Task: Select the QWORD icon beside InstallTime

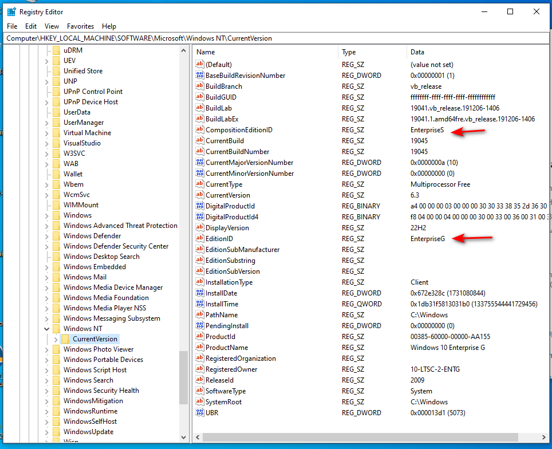Action: pyautogui.click(x=200, y=304)
